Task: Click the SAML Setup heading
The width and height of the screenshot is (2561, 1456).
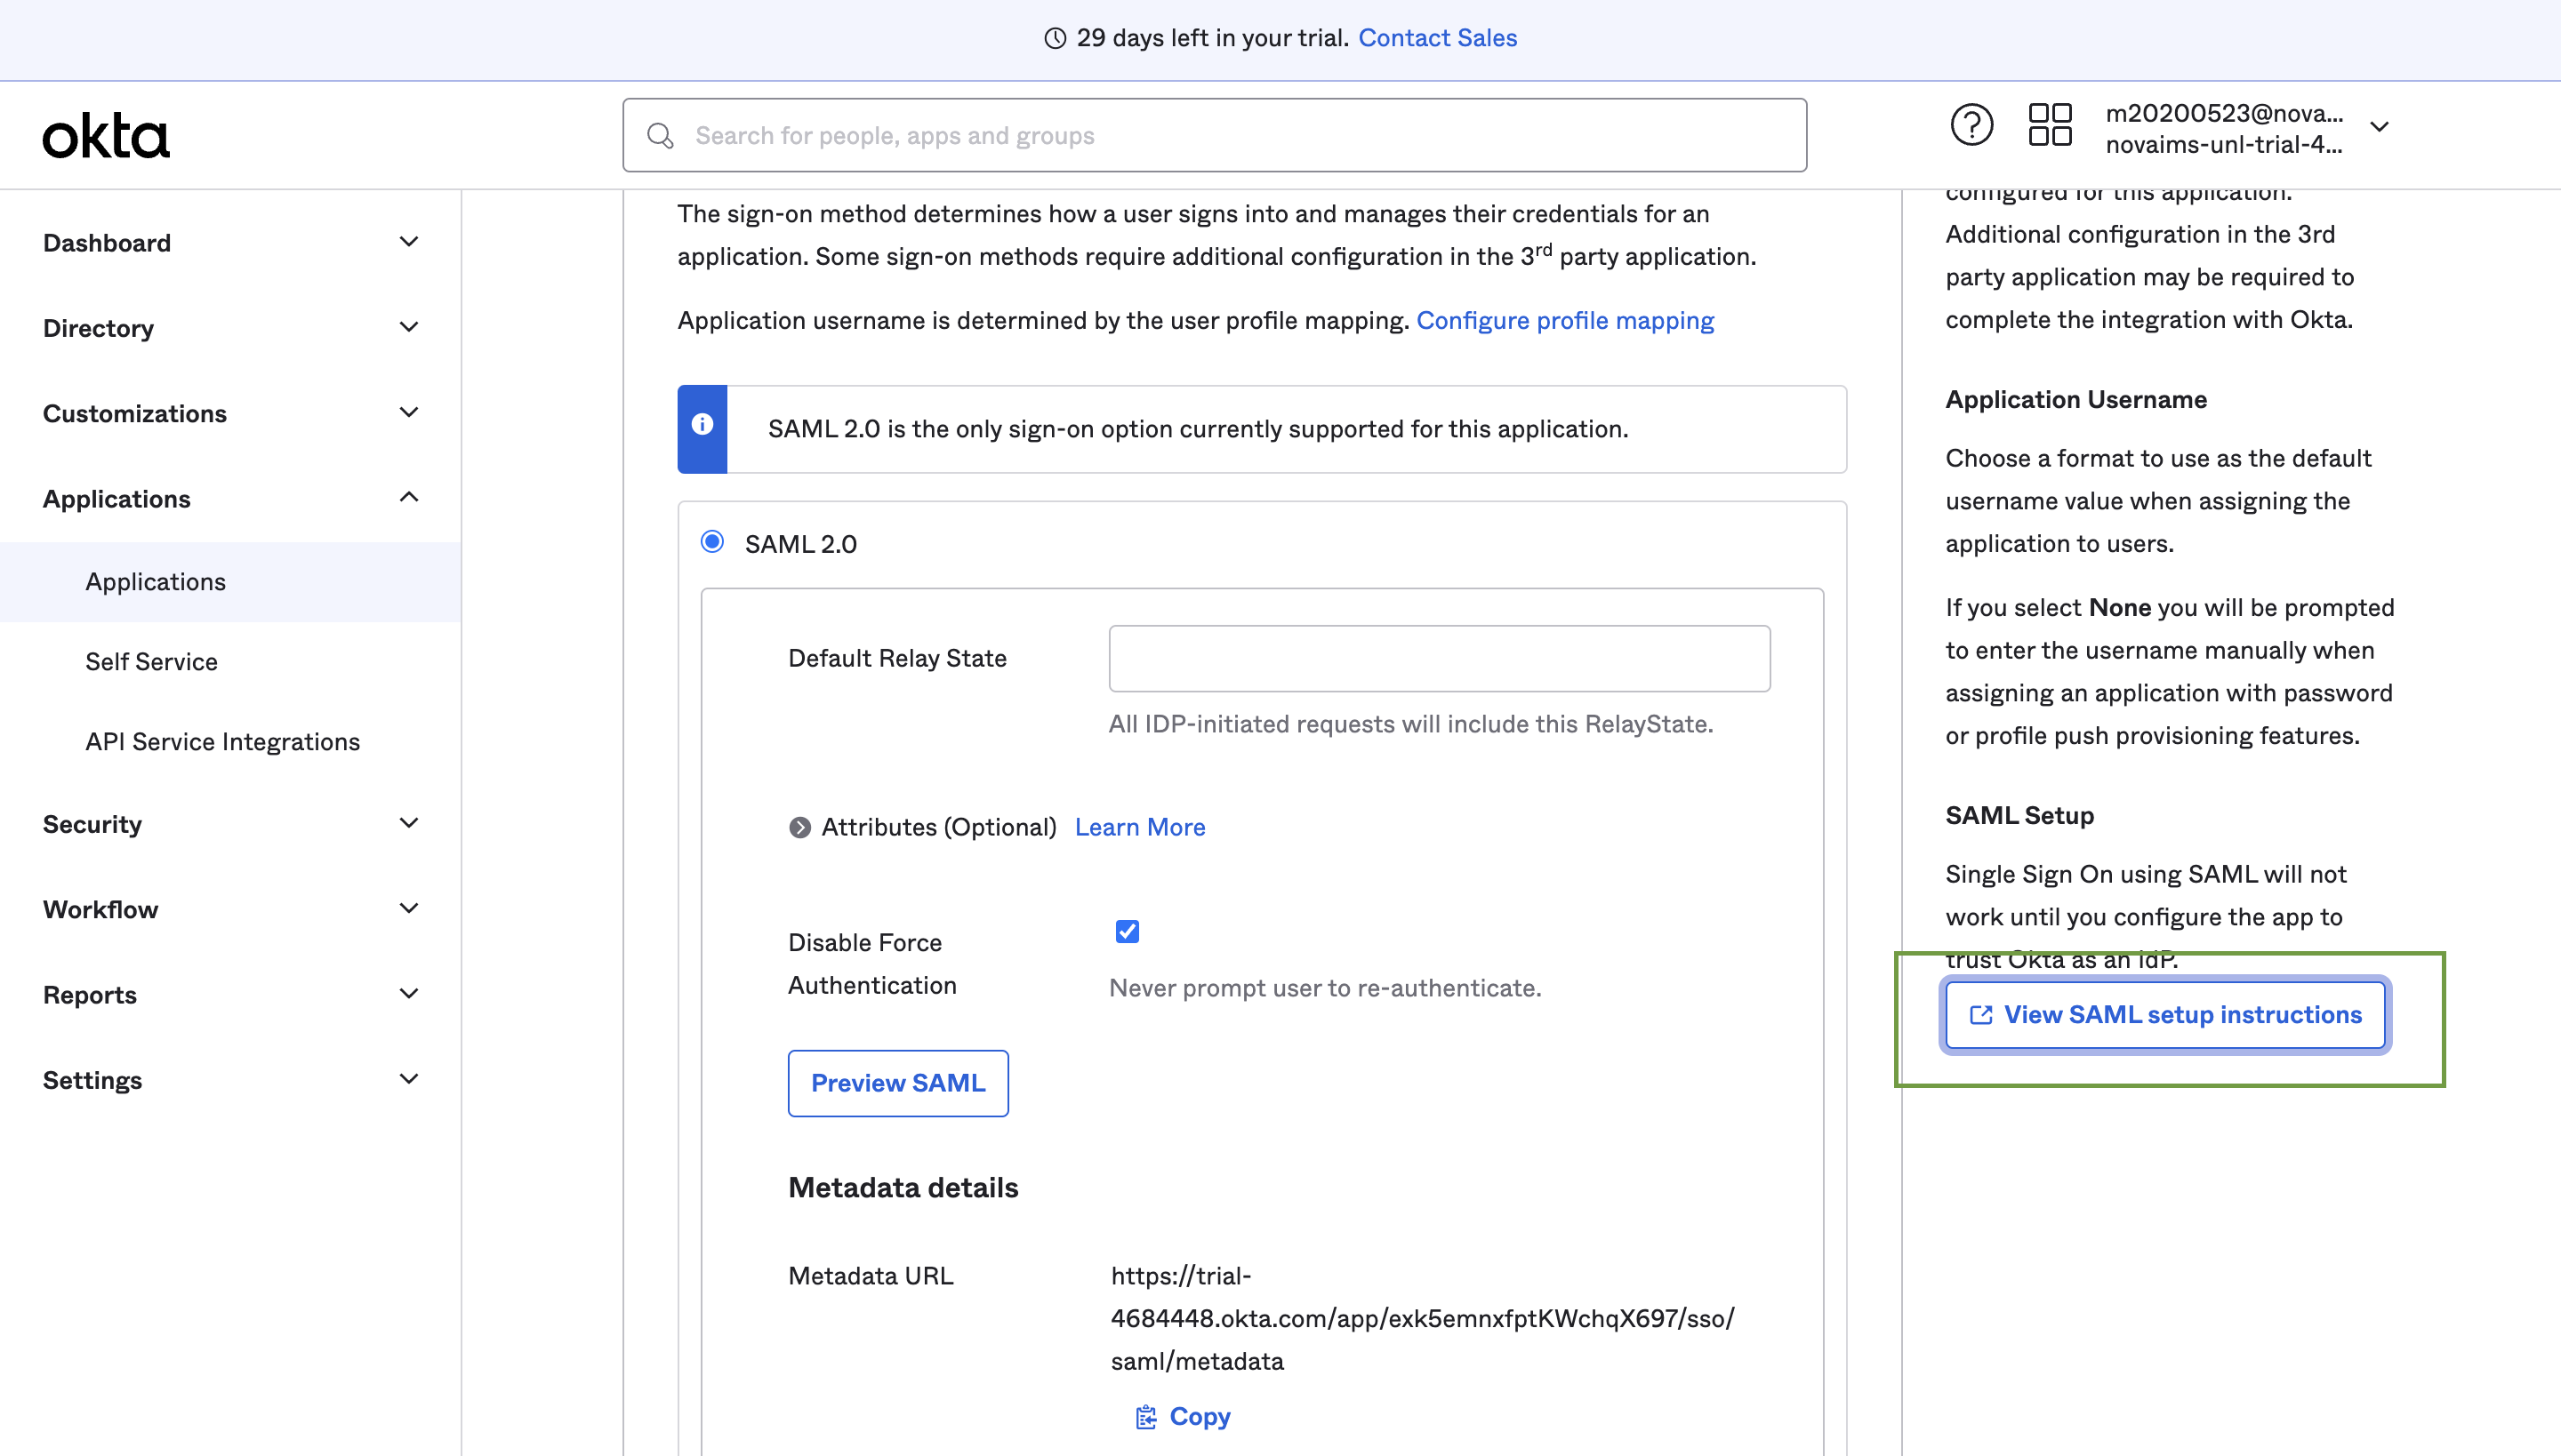Action: [x=2019, y=815]
